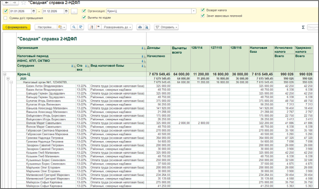Sort by Сотрудник column arrow icon
The height and width of the screenshot is (189, 319).
coord(73,66)
